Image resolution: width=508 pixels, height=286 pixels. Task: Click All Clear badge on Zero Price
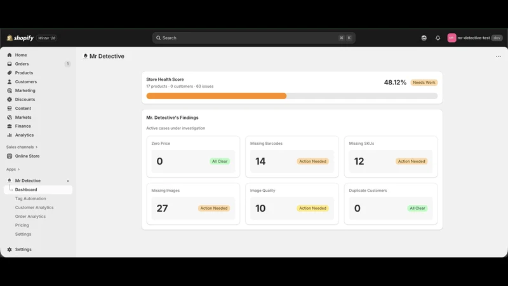[x=220, y=161]
